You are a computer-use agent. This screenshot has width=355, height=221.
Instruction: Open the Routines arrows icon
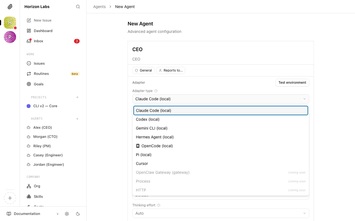(x=29, y=74)
